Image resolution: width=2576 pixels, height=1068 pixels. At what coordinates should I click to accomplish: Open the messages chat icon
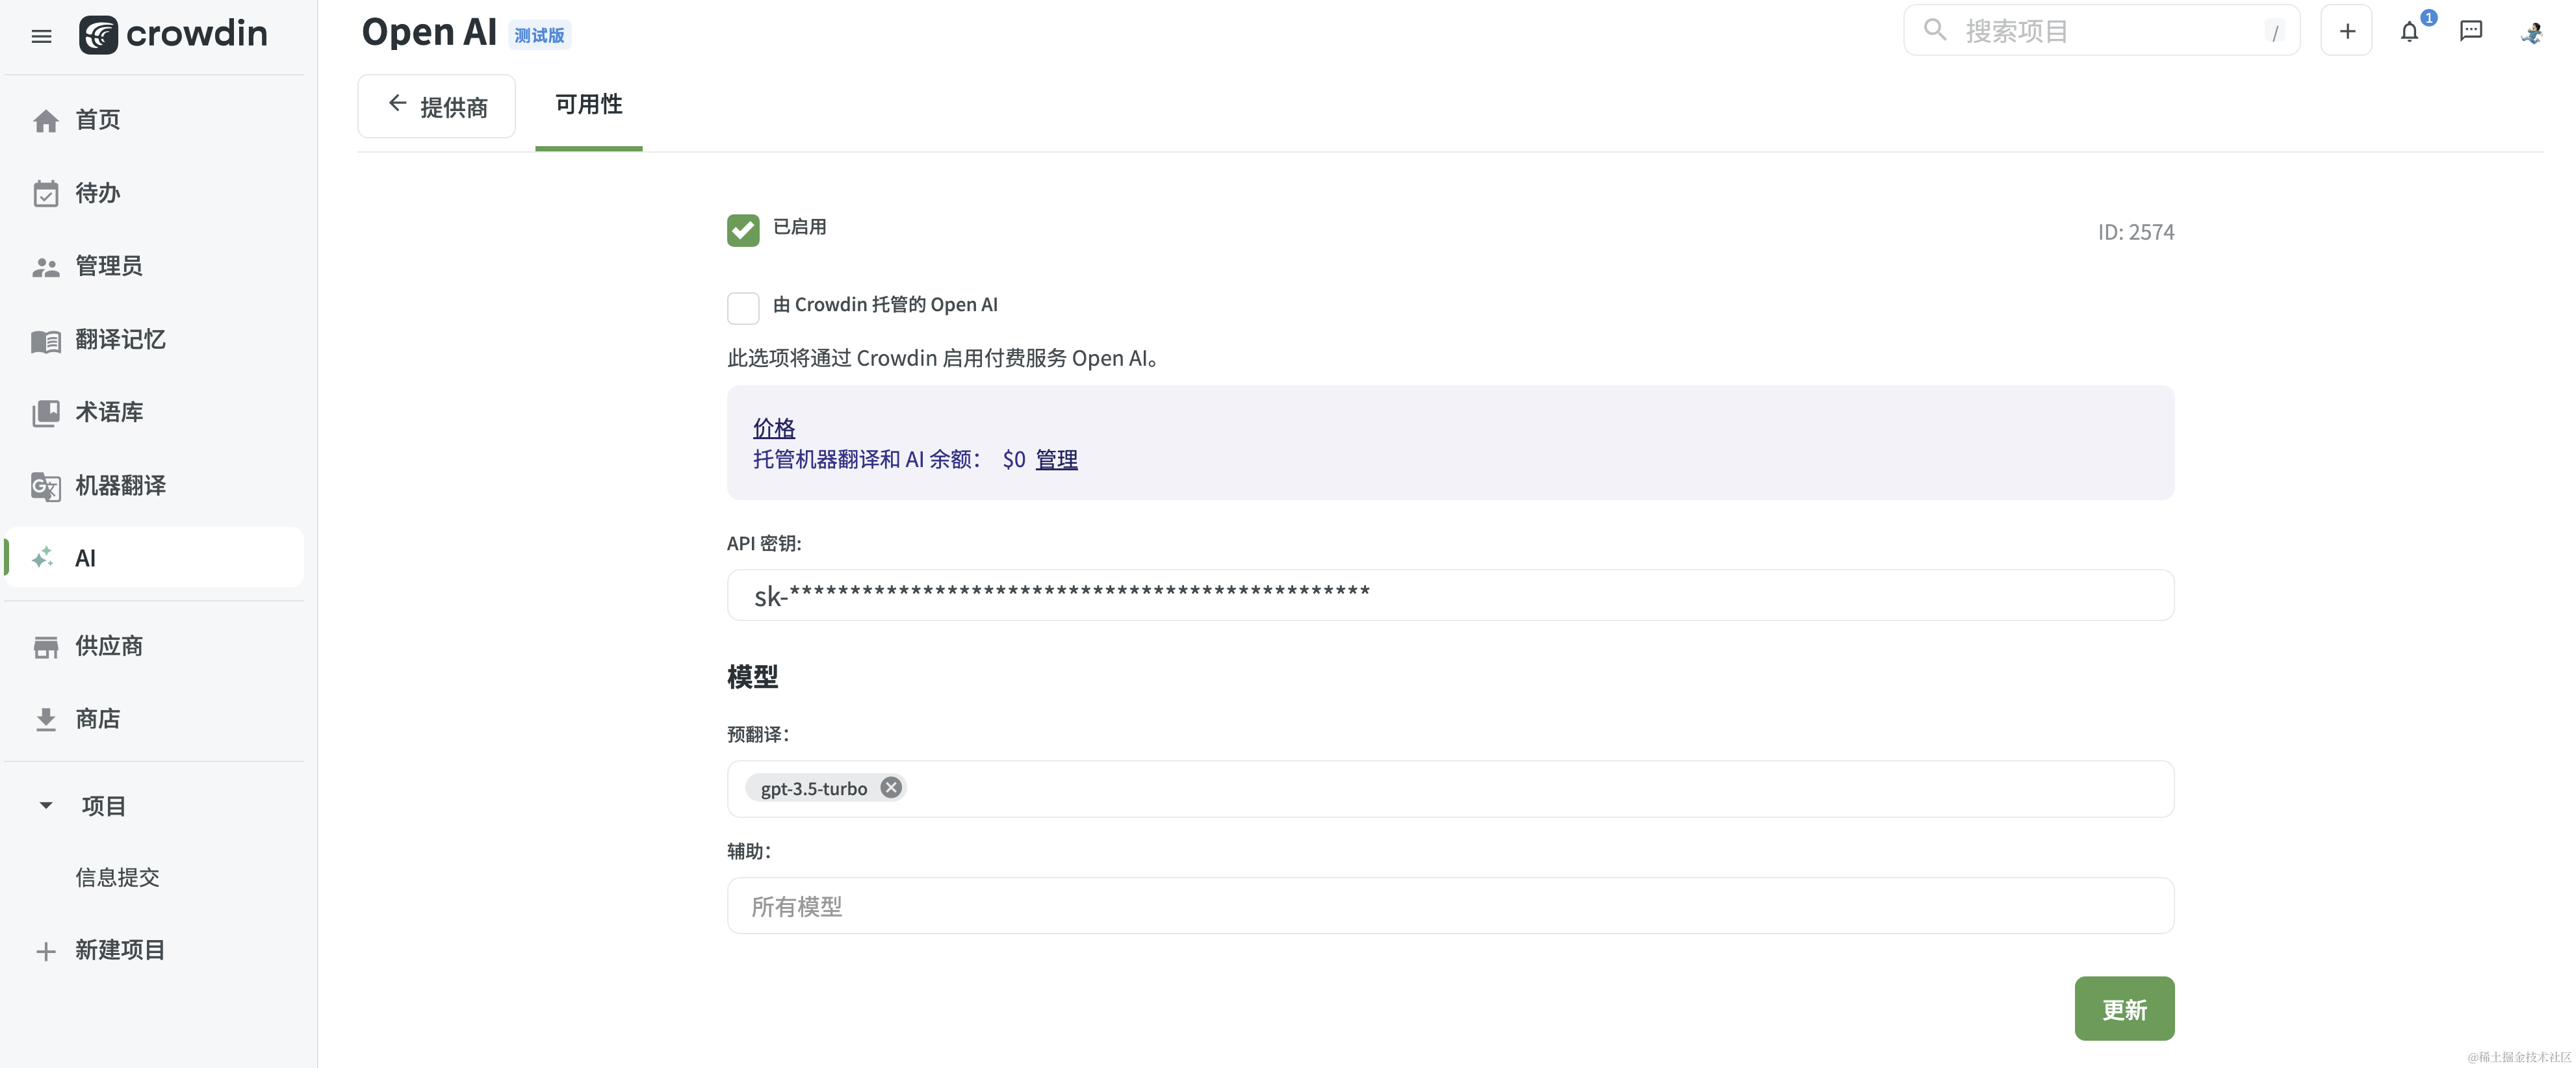[2471, 31]
